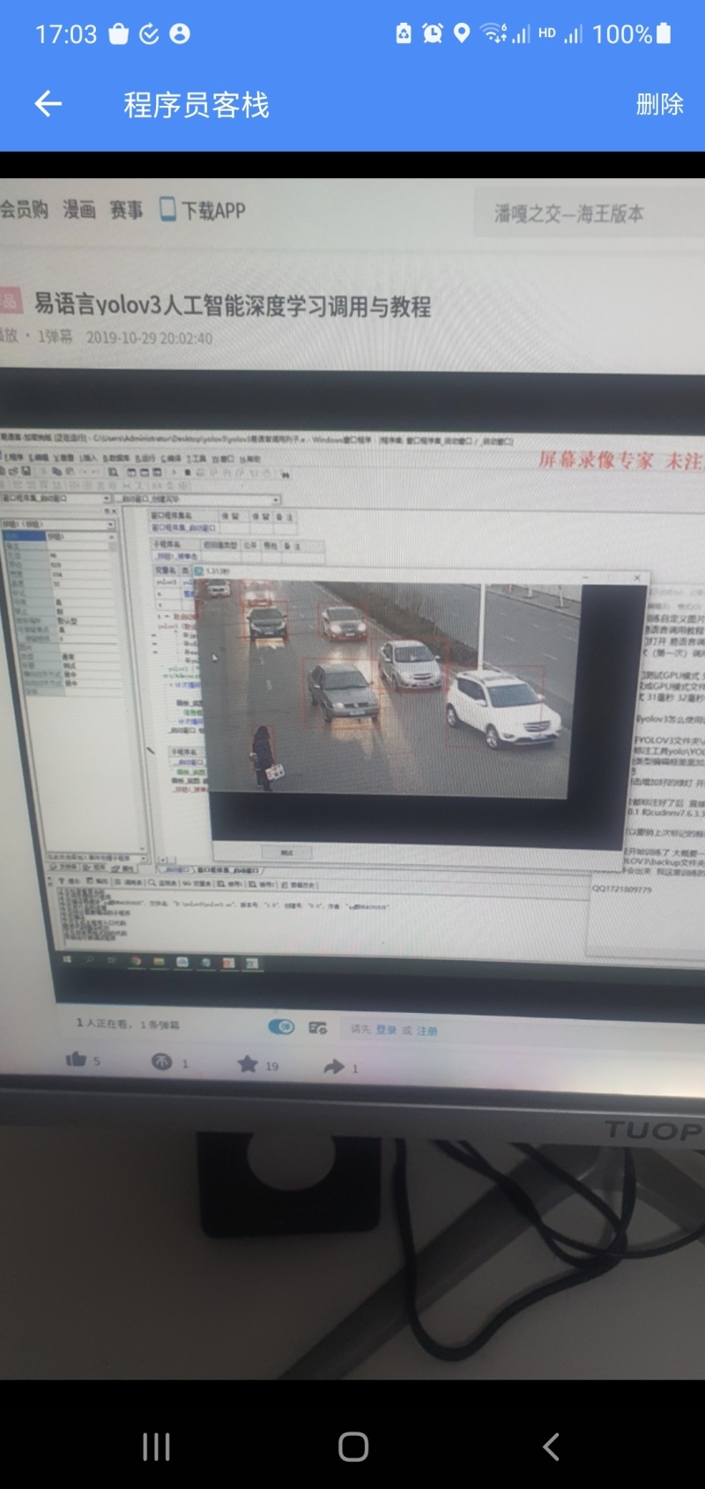
Task: Click the publish date 2019-10-29 20:02:40
Action: [149, 338]
